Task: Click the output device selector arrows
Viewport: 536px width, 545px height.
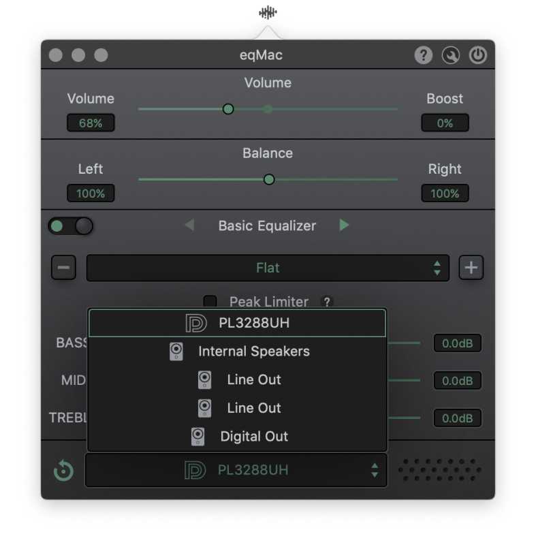Action: click(x=375, y=470)
